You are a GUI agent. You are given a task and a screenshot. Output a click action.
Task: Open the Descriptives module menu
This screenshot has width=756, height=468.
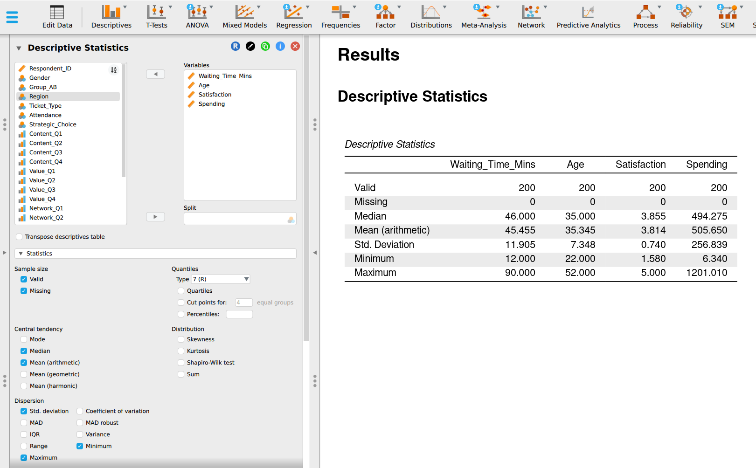(111, 17)
